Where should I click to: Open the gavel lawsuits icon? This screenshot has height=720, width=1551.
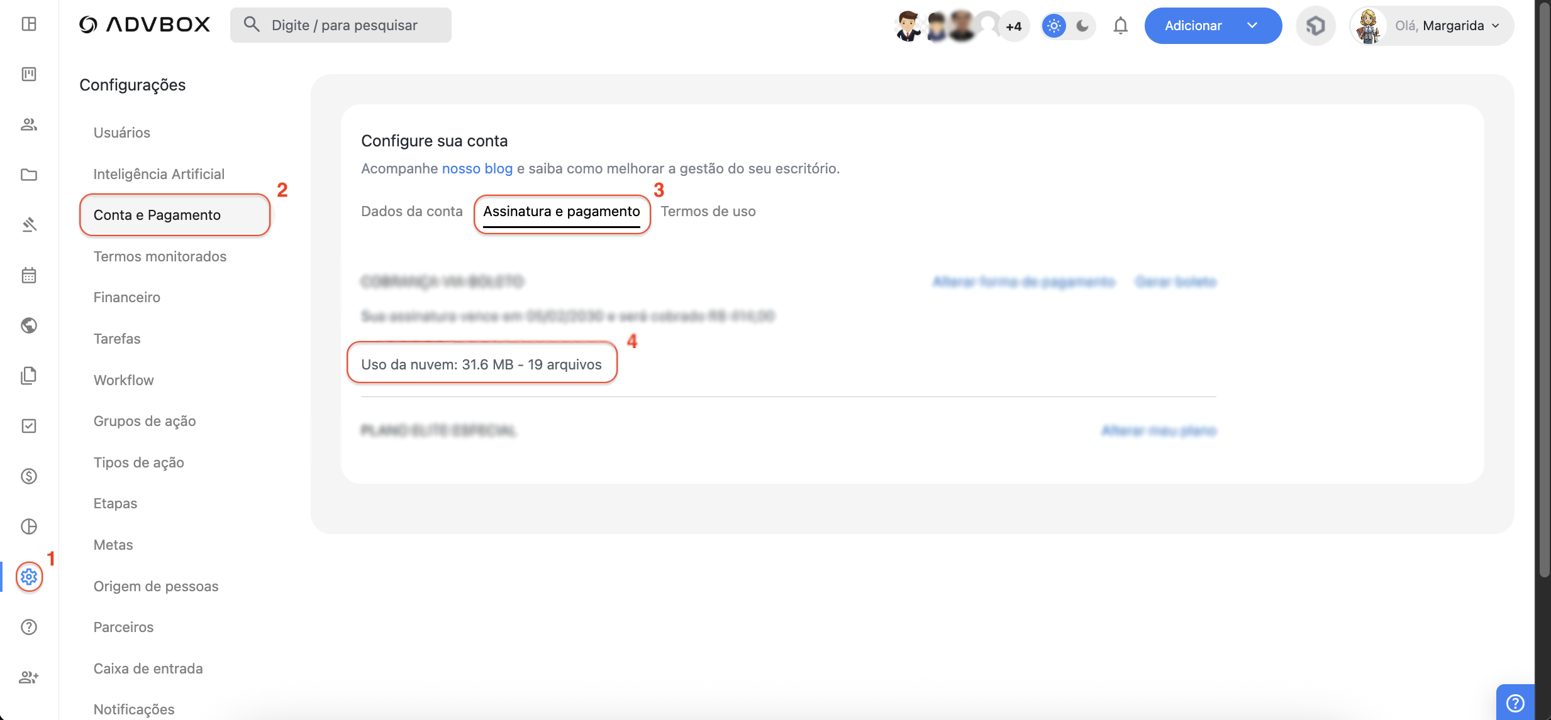click(x=29, y=225)
